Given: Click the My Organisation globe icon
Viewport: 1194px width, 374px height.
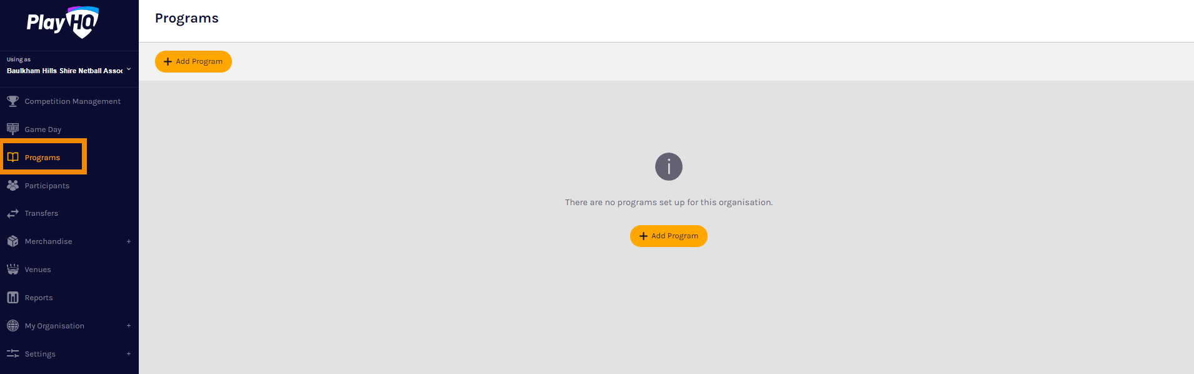Looking at the screenshot, I should coord(13,325).
